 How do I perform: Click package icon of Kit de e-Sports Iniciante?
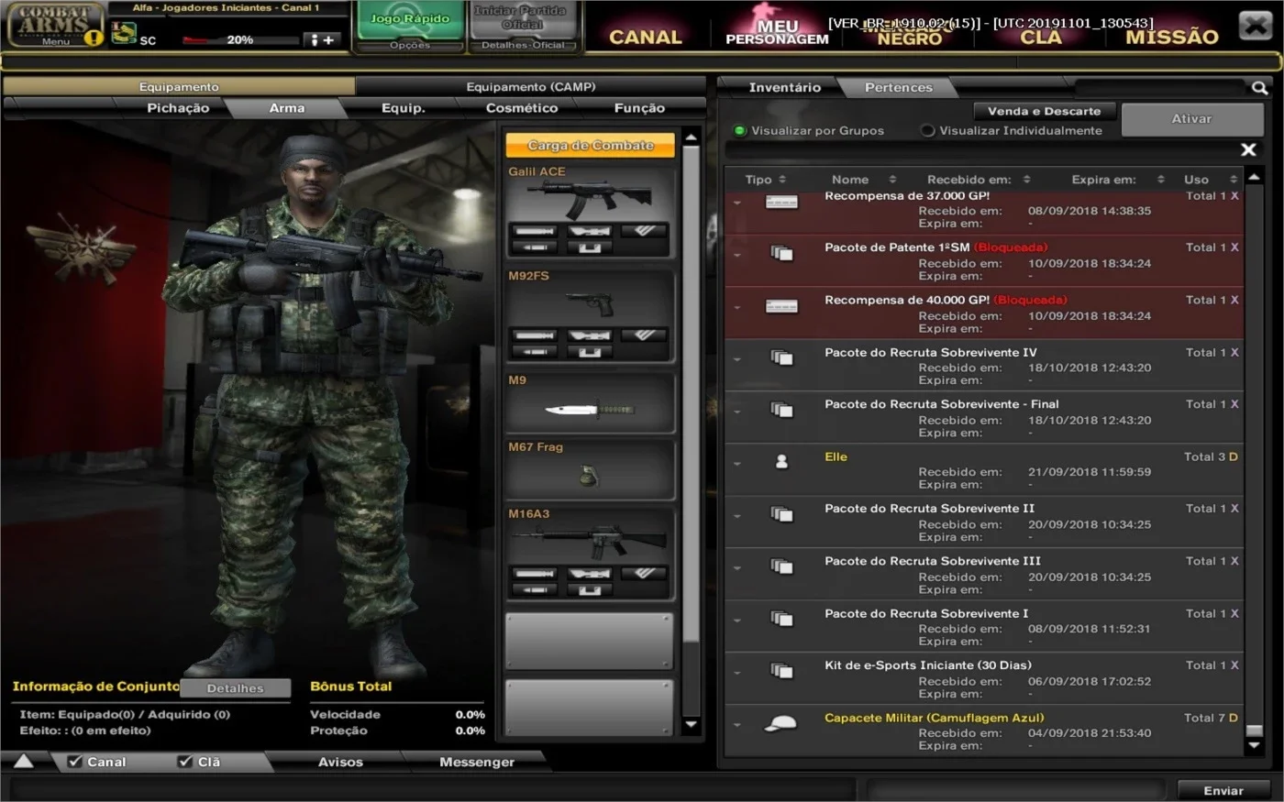coord(781,671)
